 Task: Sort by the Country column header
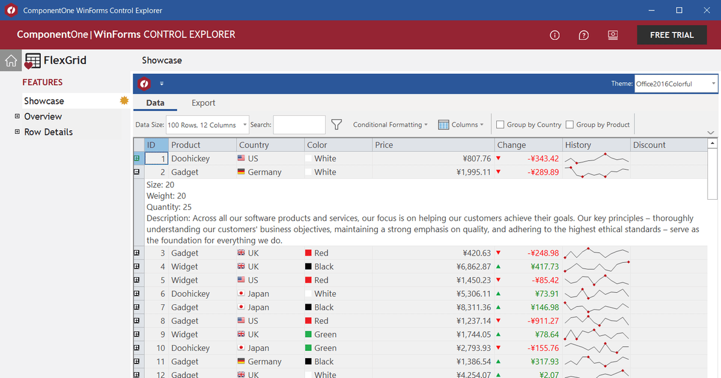[x=270, y=145]
